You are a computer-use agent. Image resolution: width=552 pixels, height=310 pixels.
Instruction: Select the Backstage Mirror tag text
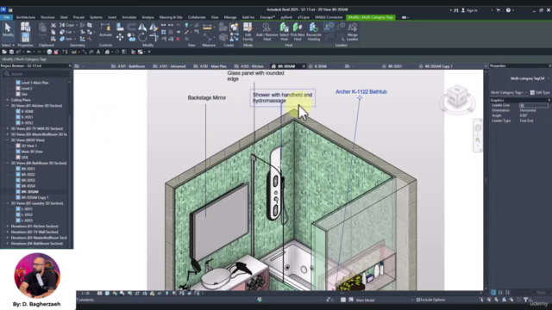(x=207, y=97)
